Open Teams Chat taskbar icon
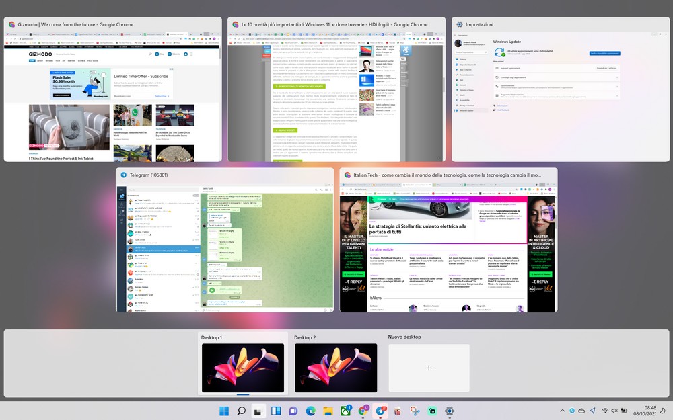 [293, 411]
